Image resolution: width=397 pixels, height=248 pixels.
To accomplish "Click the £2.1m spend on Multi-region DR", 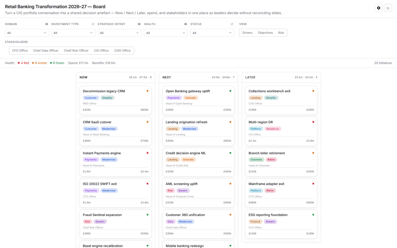I will (253, 141).
